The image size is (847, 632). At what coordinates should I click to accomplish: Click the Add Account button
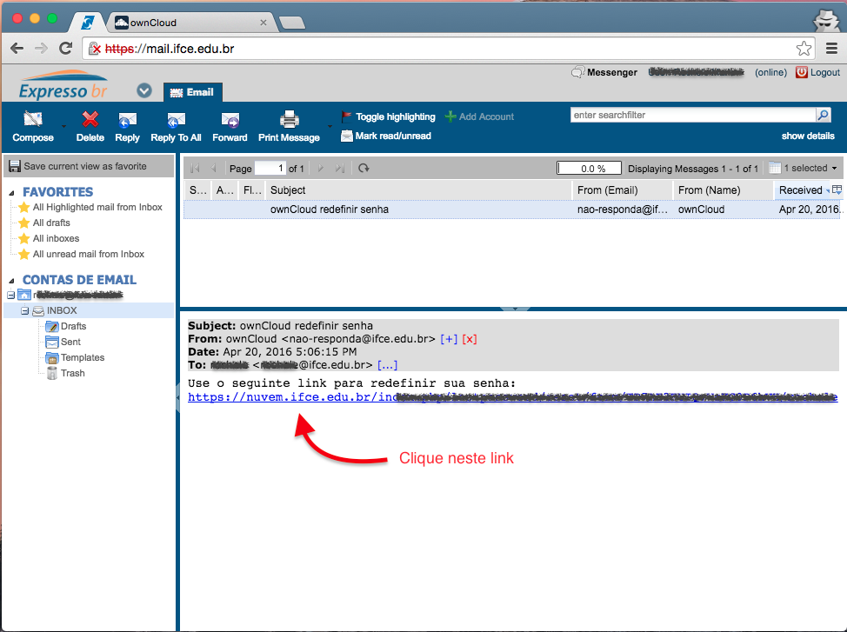[x=479, y=116]
